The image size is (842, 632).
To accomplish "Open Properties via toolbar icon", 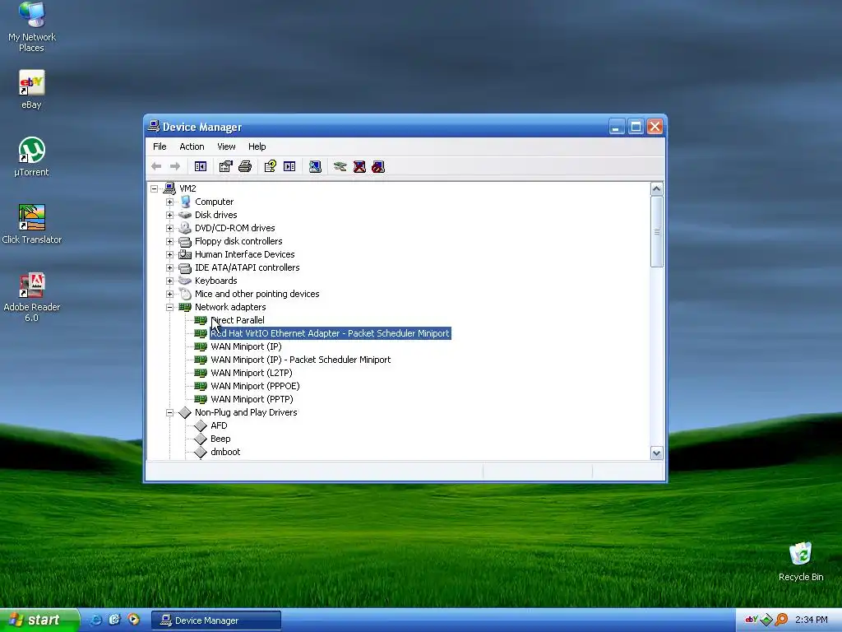I will pos(225,166).
